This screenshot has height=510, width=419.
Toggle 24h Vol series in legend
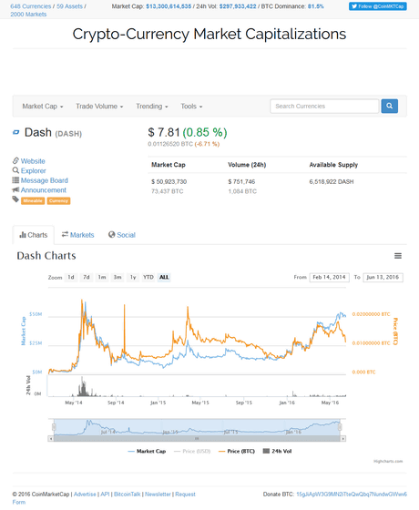[277, 451]
